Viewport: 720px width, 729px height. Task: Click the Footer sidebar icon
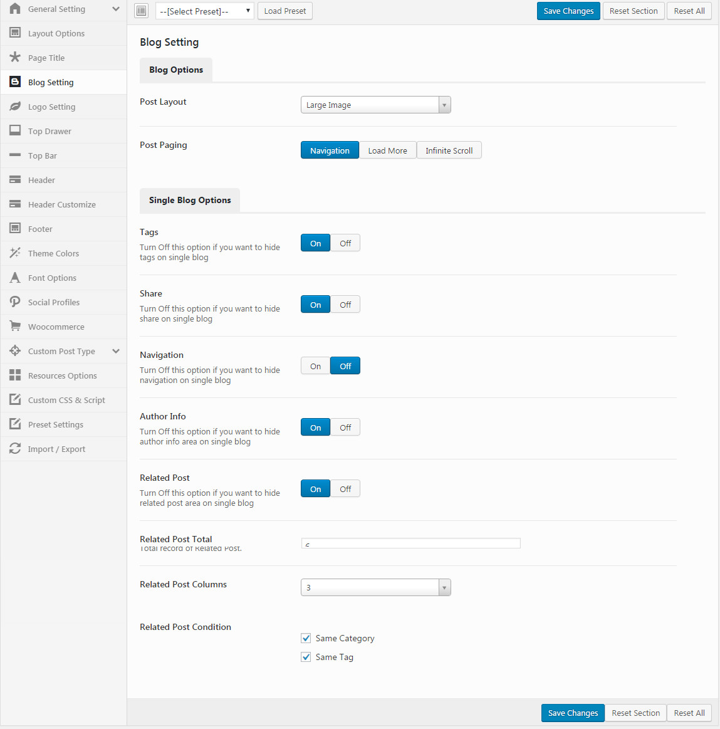15,228
